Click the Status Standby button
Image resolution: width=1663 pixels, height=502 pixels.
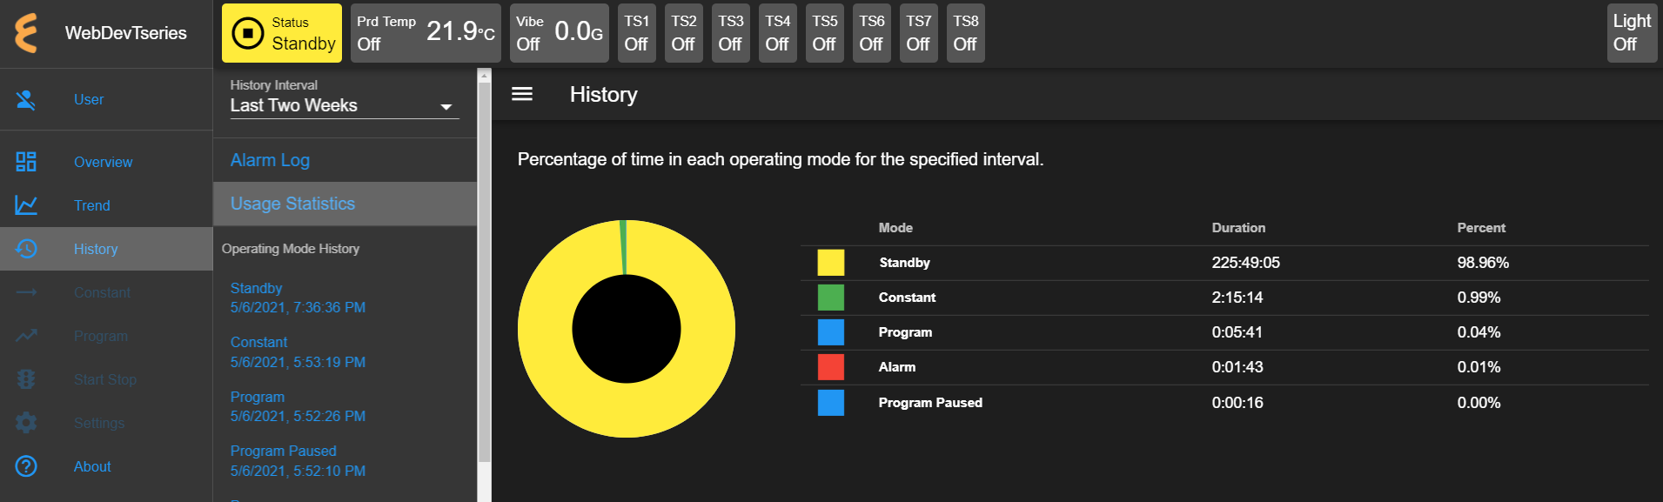click(282, 33)
